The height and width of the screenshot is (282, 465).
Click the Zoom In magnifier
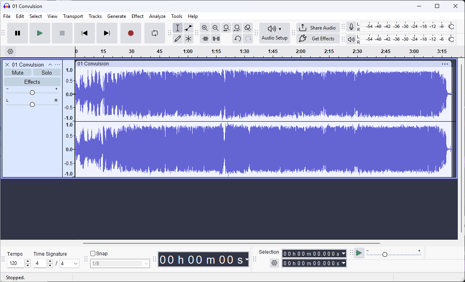pos(205,28)
